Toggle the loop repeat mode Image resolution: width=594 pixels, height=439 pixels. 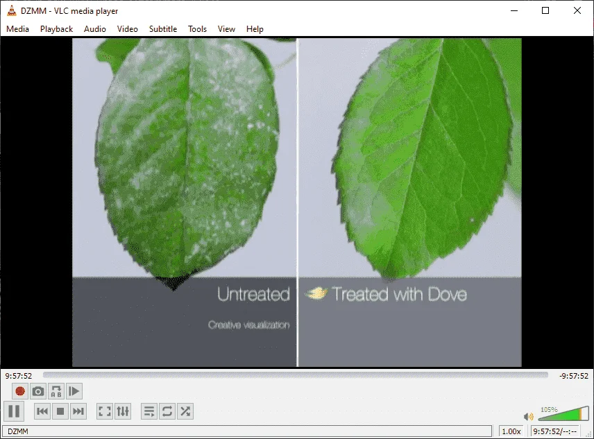tap(167, 411)
